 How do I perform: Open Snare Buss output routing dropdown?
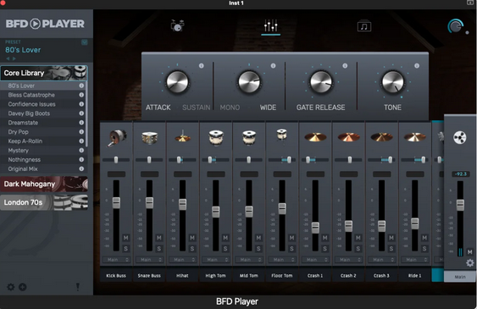(x=149, y=260)
